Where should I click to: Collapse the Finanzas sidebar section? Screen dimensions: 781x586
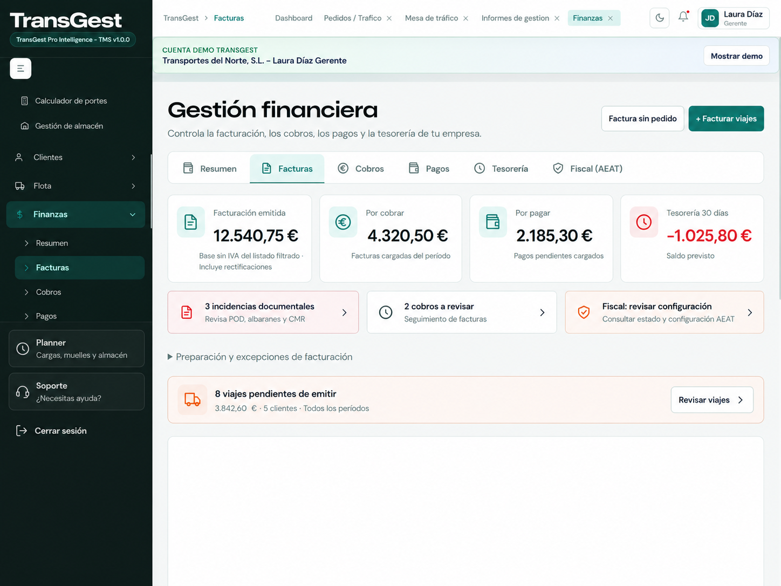[133, 215]
